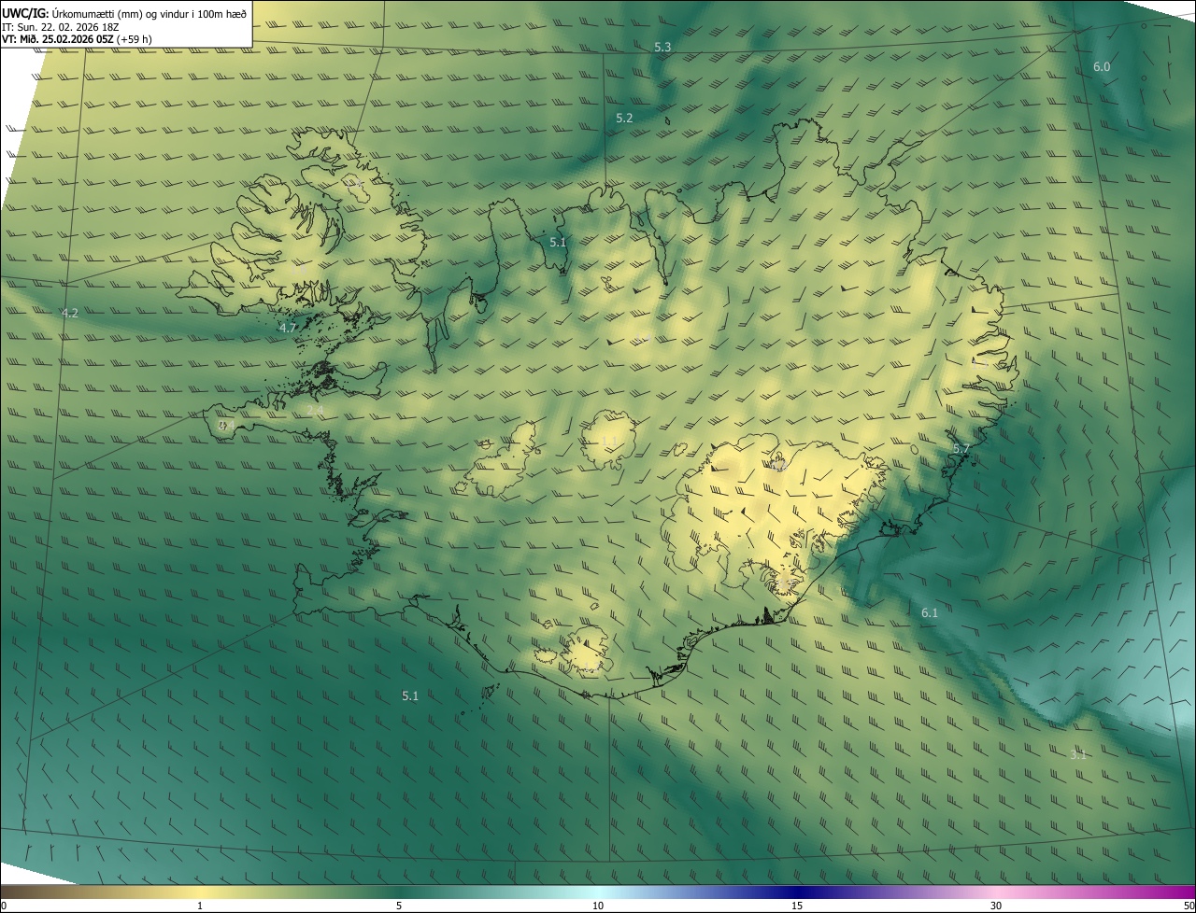Click the 3.1 value label on map
The height and width of the screenshot is (913, 1196).
pyautogui.click(x=1078, y=754)
